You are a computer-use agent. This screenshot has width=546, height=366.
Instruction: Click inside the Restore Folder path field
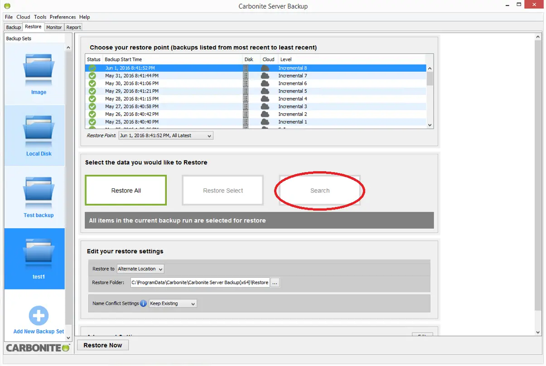(x=199, y=283)
